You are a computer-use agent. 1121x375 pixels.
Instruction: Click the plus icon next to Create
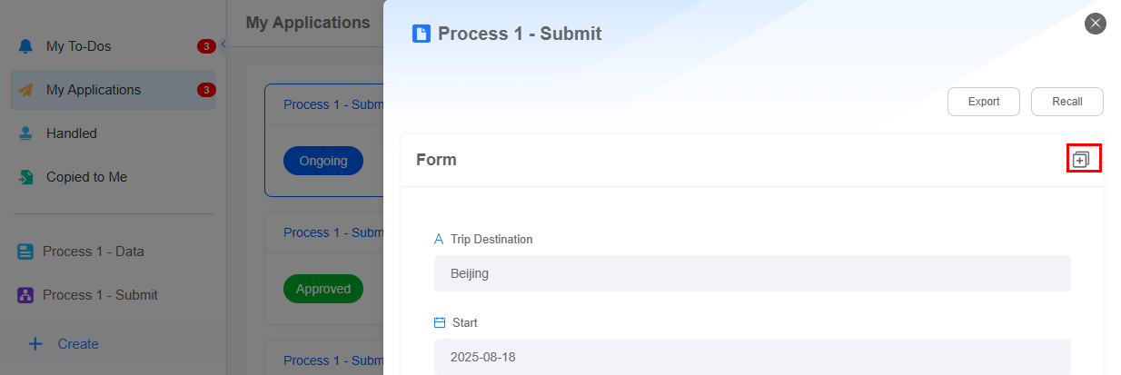coord(35,344)
